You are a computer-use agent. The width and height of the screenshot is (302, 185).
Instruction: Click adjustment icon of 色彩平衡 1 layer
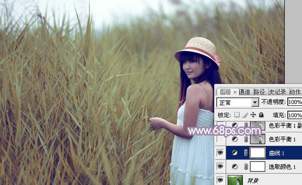coord(235,139)
